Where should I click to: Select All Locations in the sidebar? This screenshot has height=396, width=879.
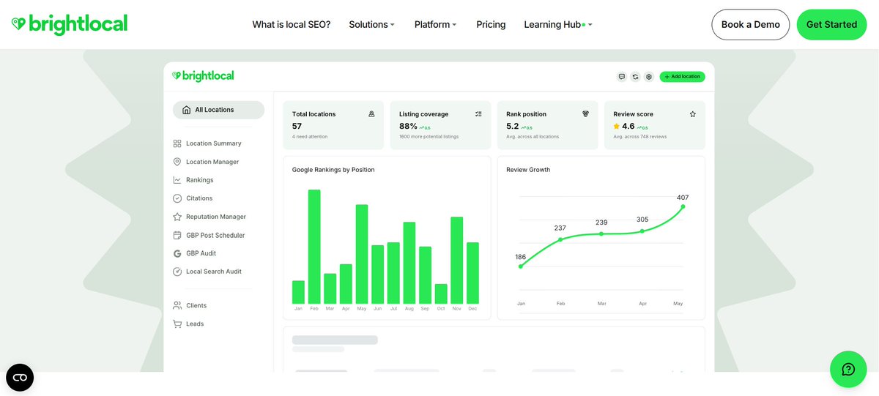click(x=218, y=110)
